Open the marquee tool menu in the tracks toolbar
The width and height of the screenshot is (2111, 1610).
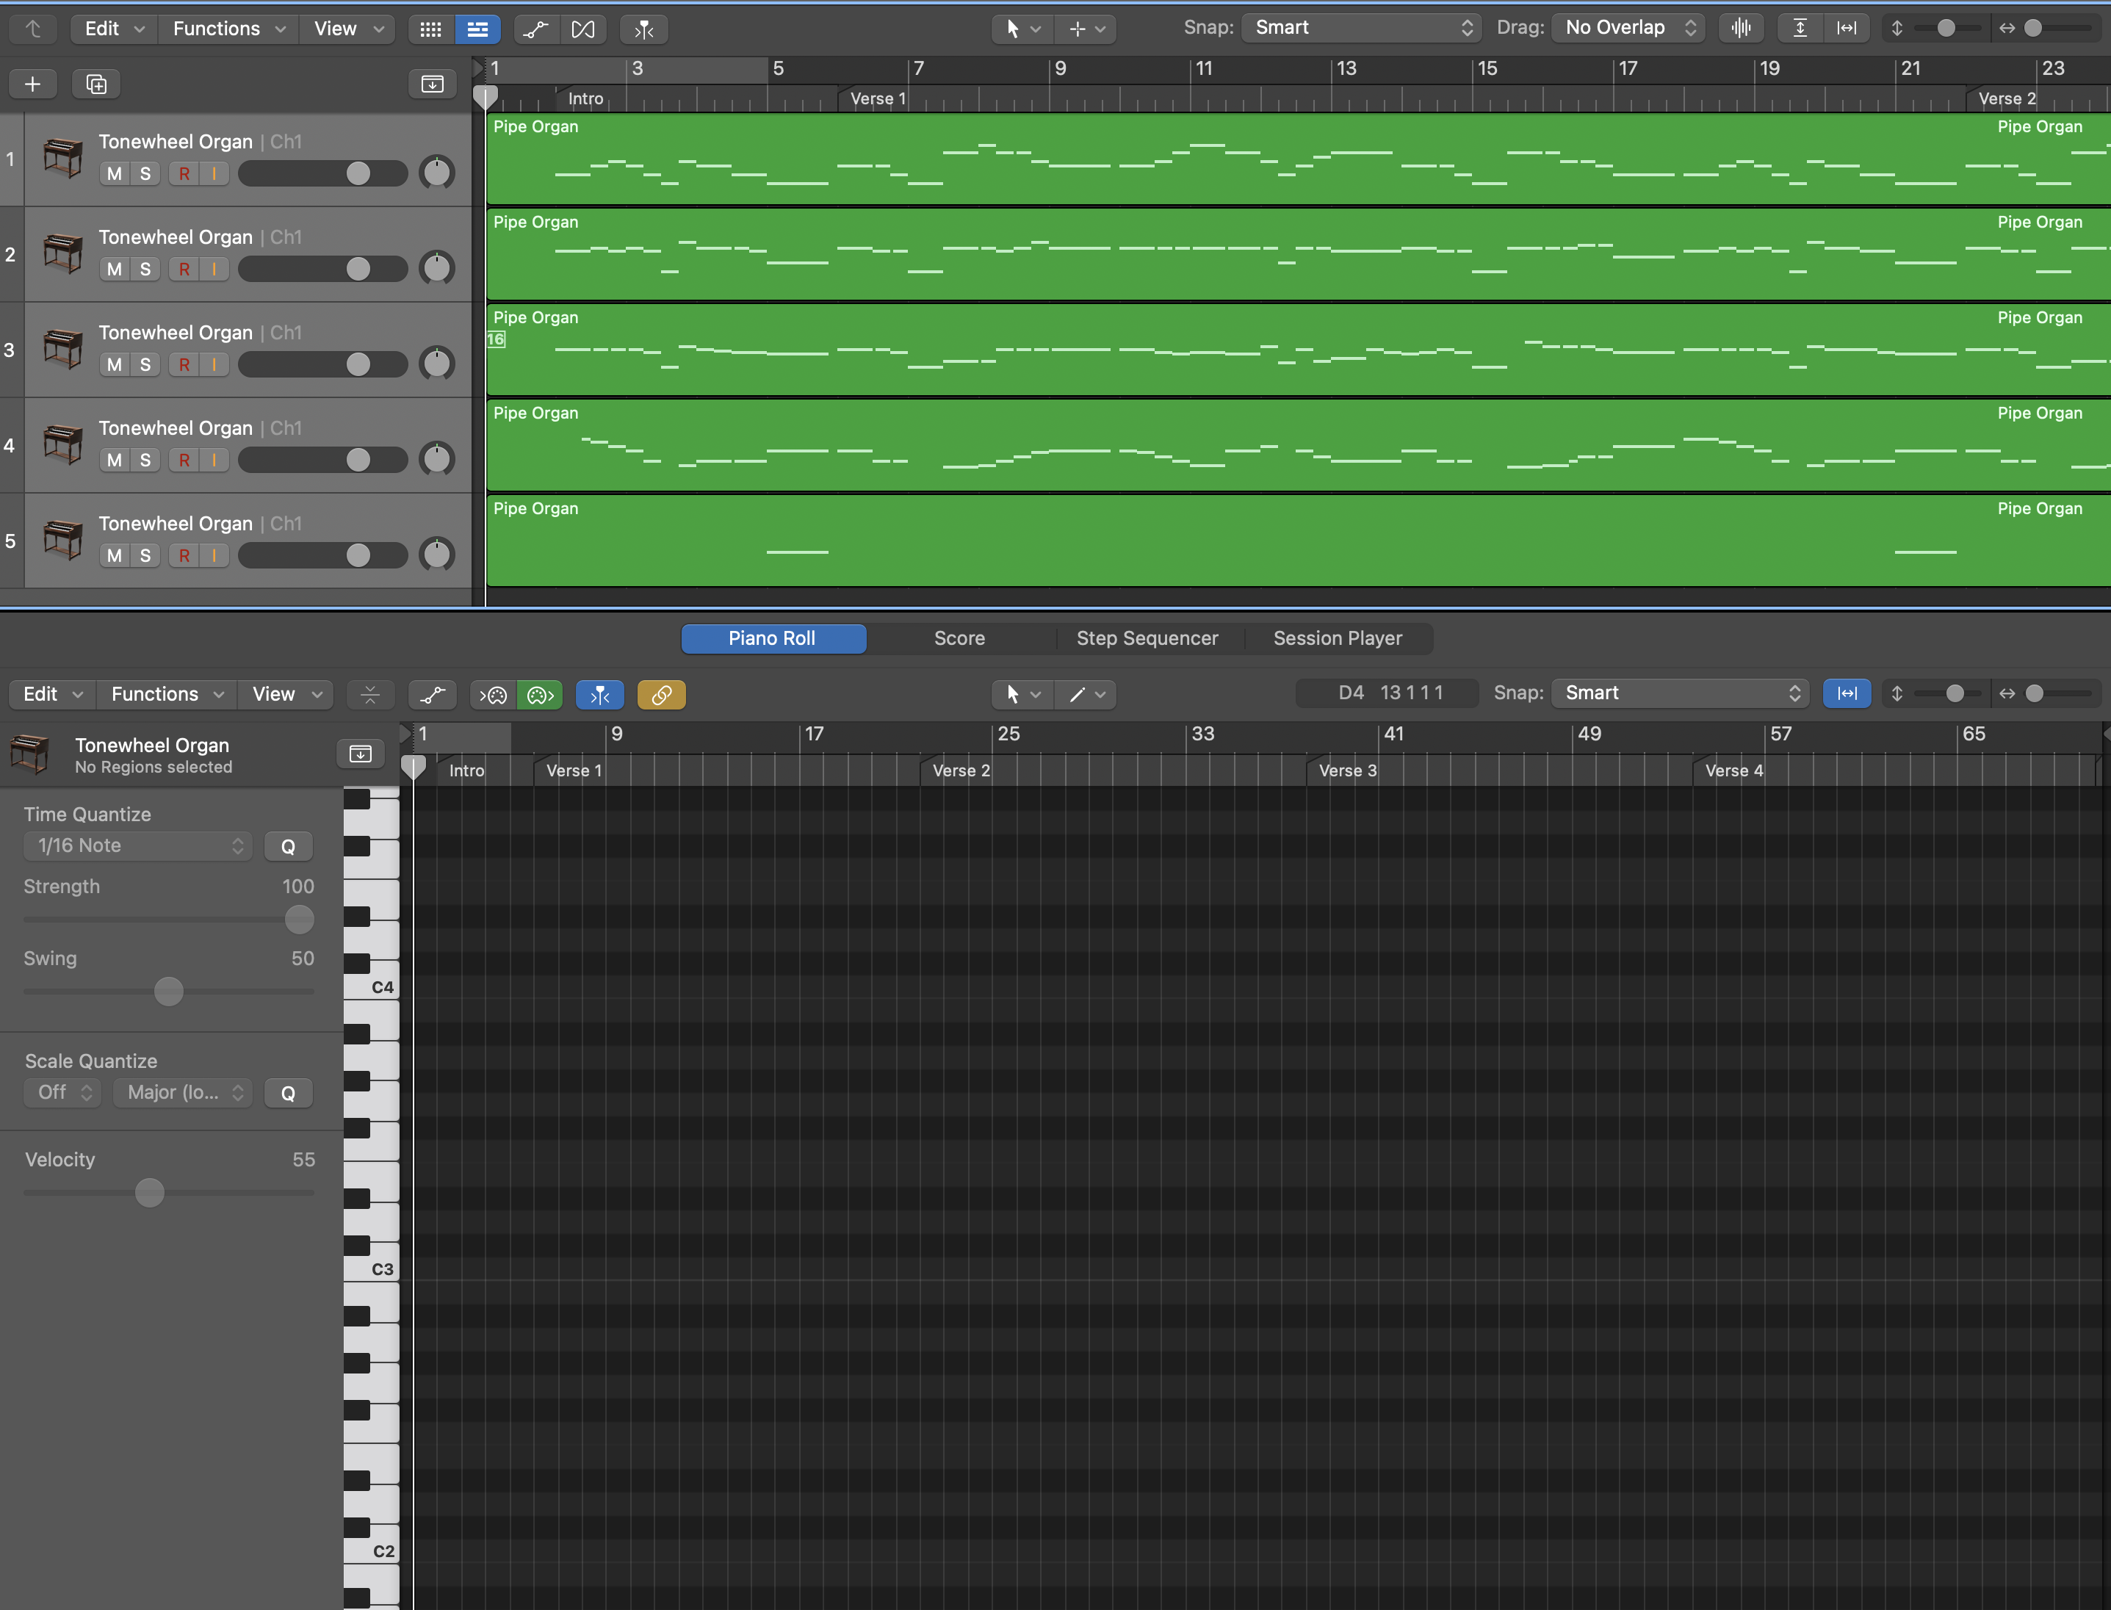pos(1086,29)
